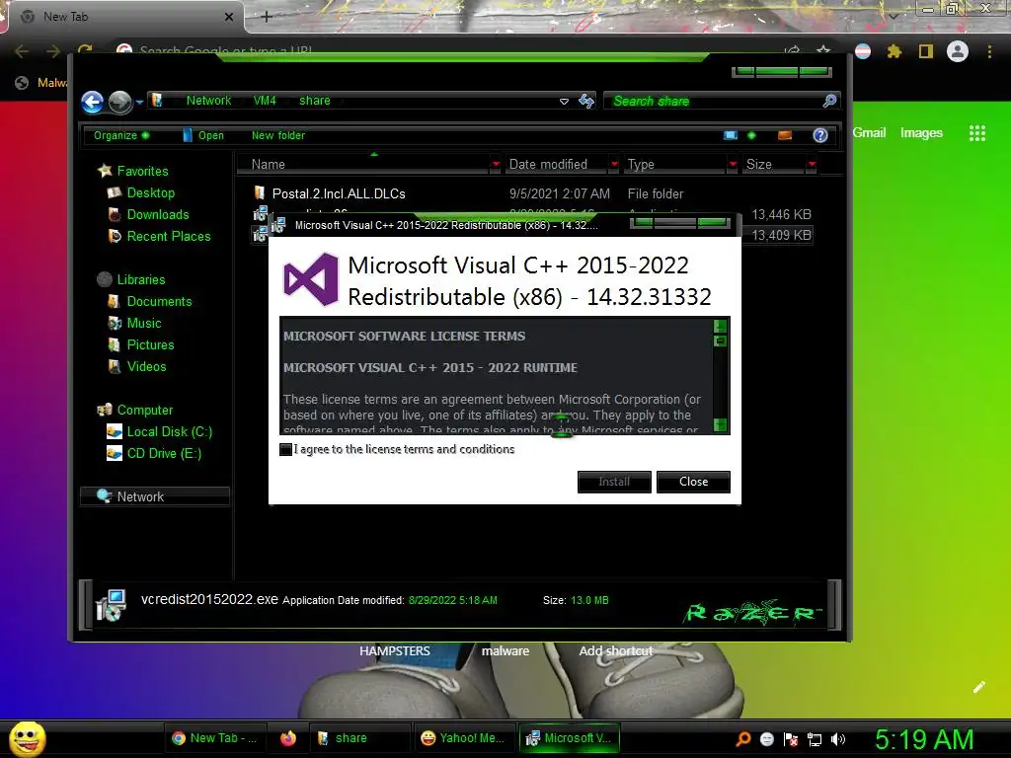Click the malware shortcut on New Tab
Screen dimensions: 1011x758
[505, 651]
